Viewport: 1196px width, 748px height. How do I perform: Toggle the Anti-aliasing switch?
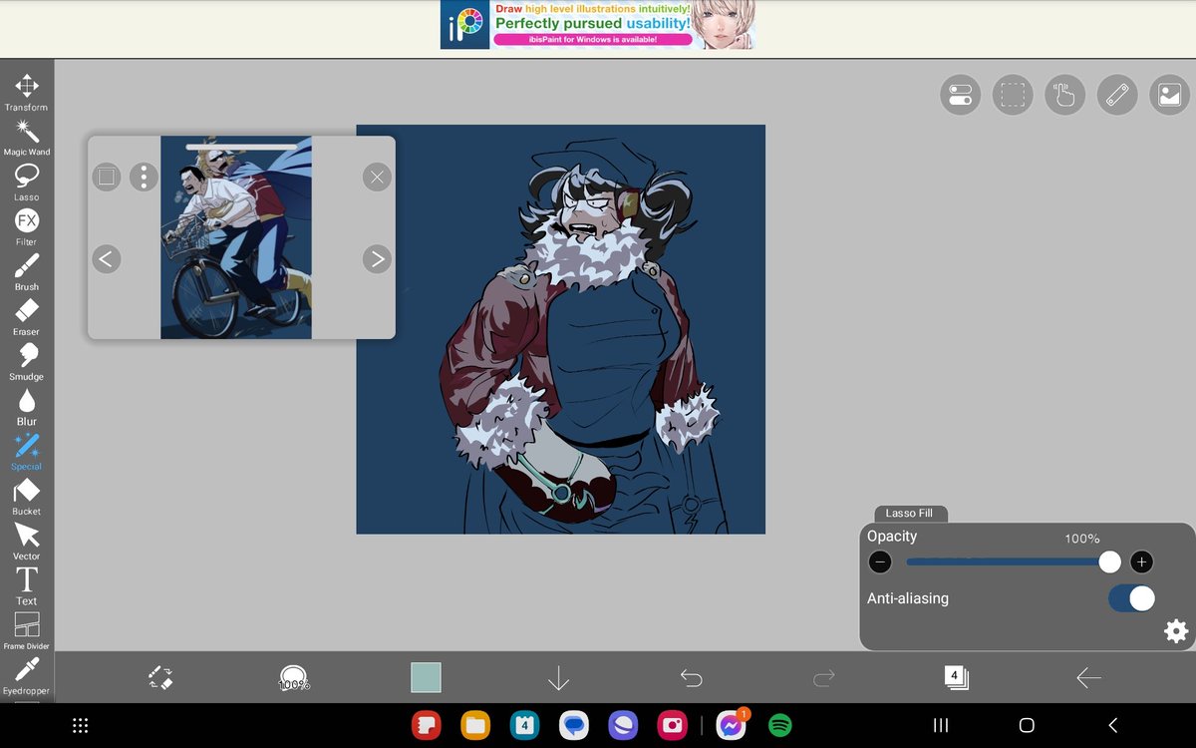click(1131, 598)
